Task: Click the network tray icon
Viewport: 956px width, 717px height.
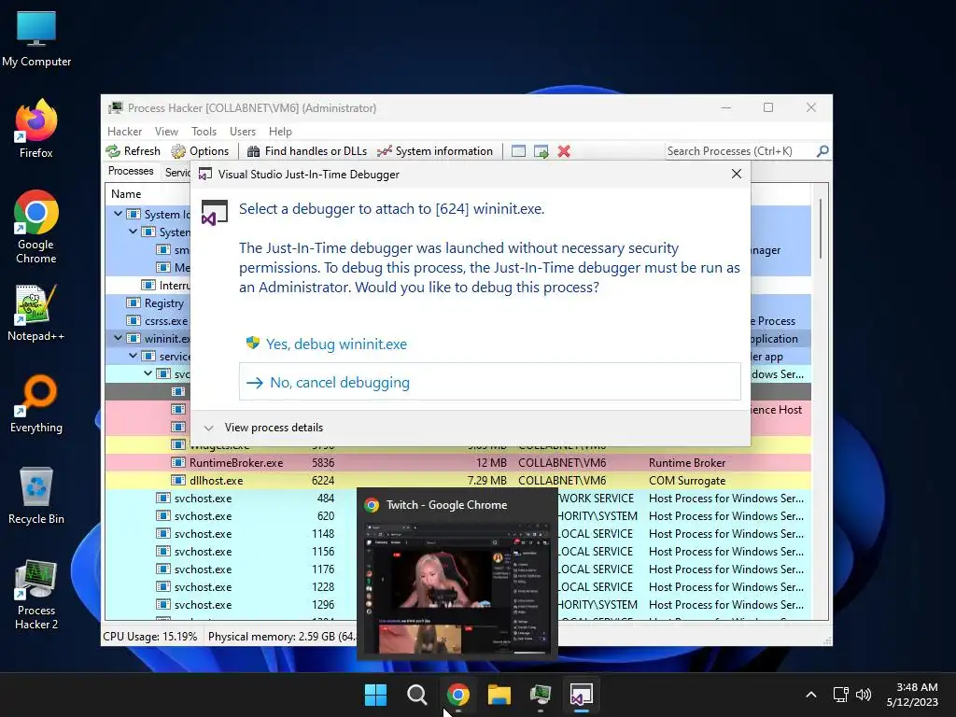Action: pos(841,695)
